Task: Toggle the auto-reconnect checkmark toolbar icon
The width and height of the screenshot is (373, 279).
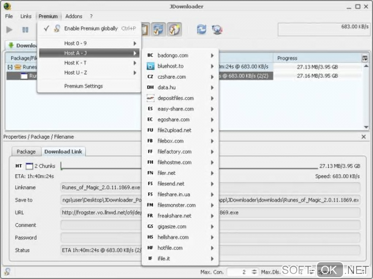Action: coord(158,30)
